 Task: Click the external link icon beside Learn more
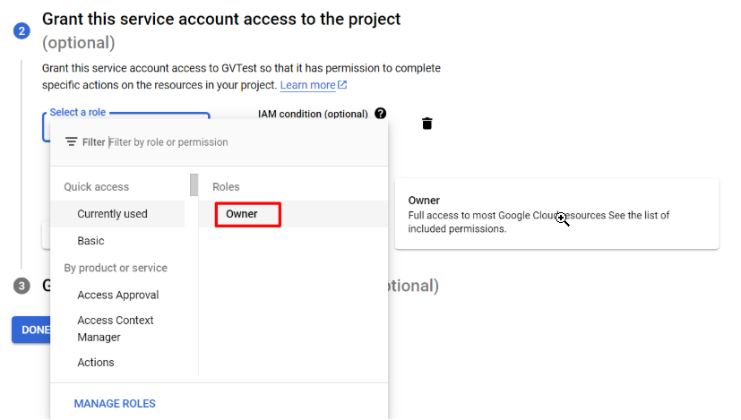click(x=342, y=85)
